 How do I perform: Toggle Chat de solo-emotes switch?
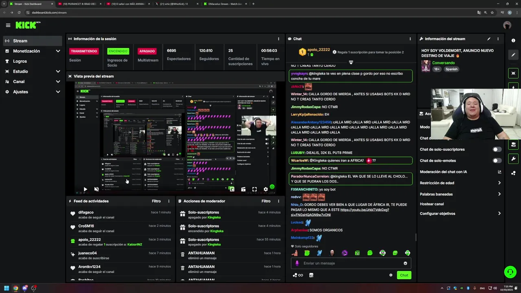tap(497, 160)
